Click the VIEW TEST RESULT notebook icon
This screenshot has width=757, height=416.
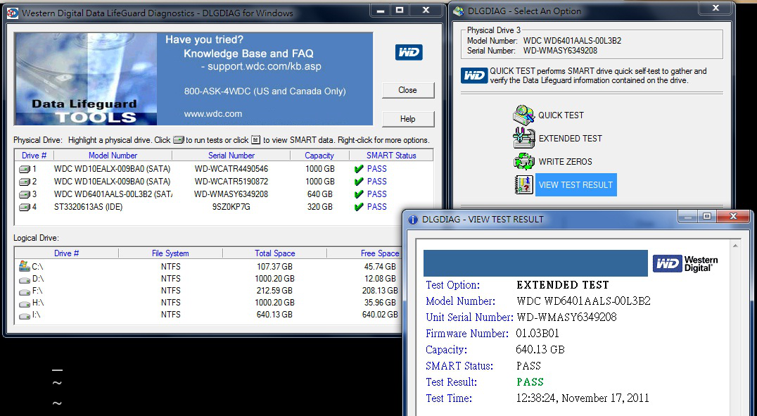click(x=524, y=184)
